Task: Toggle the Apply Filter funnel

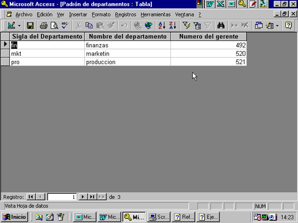Action: point(208,25)
